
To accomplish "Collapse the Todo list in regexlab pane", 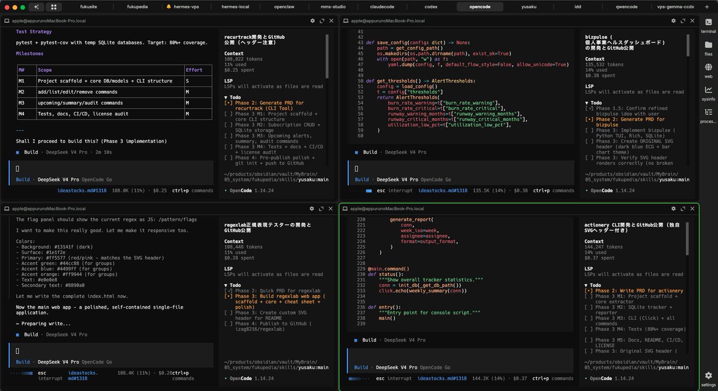I will (233, 285).
